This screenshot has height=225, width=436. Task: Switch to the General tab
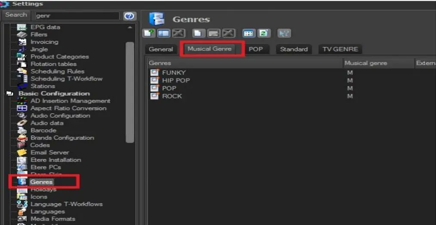[160, 49]
